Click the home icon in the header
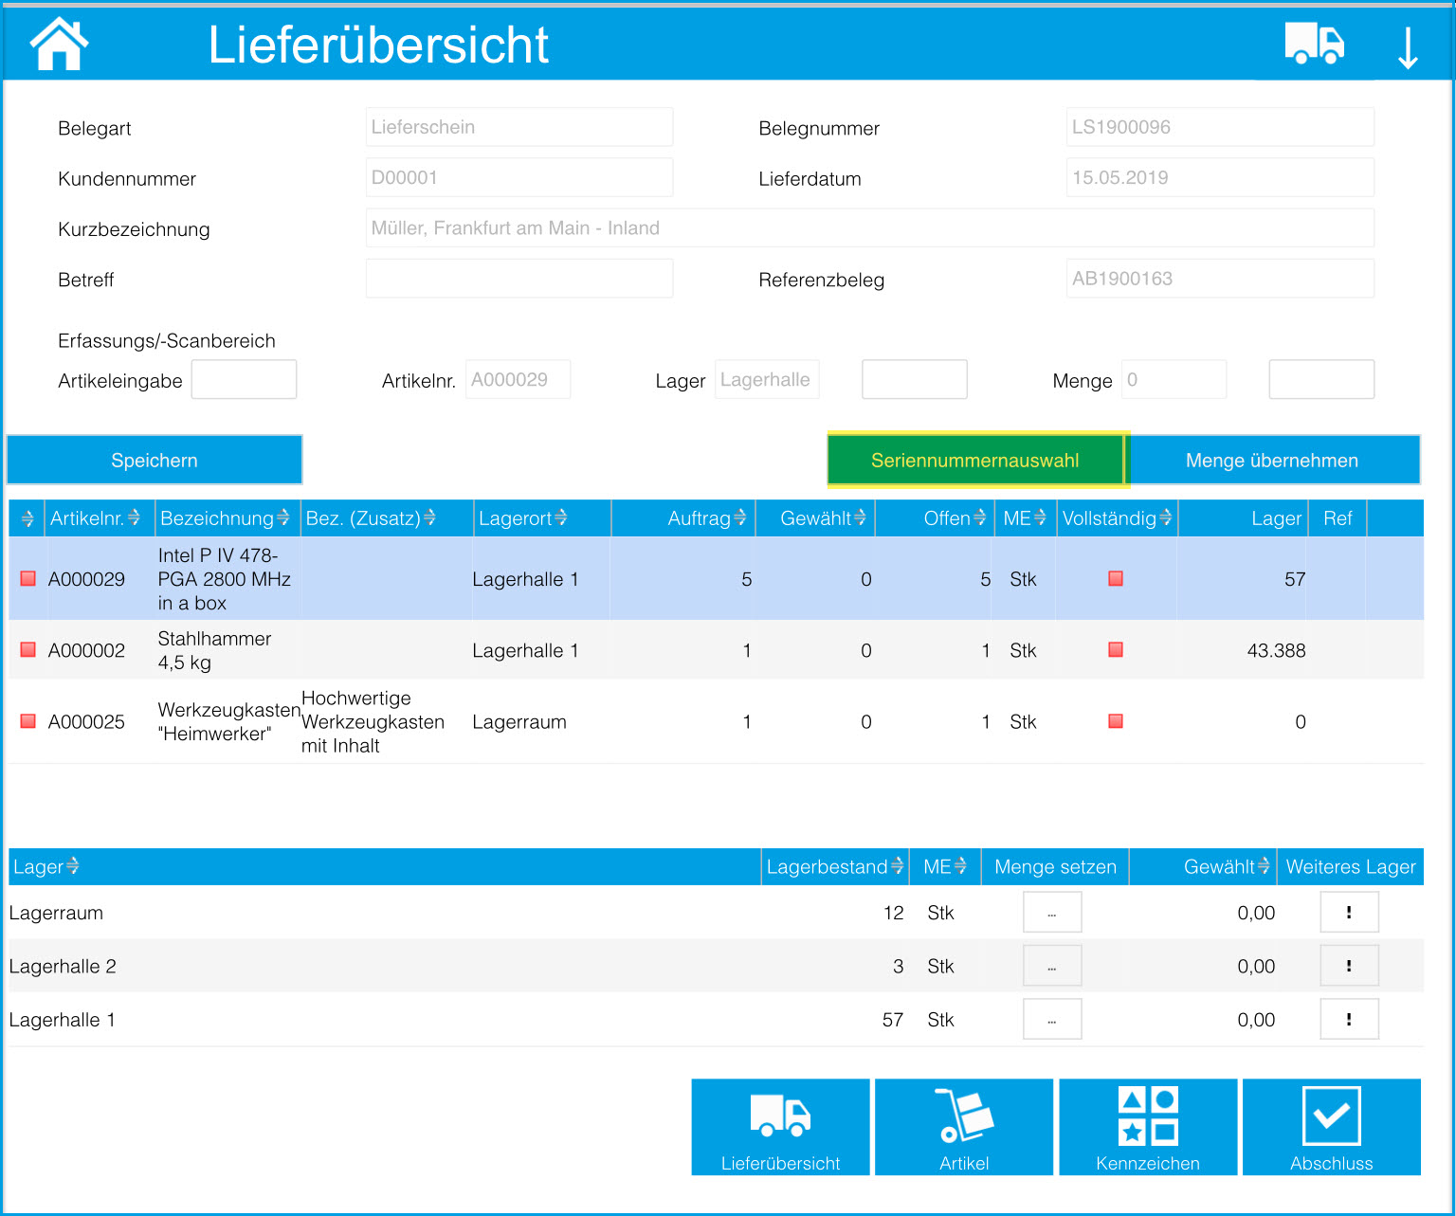The image size is (1456, 1216). (59, 43)
